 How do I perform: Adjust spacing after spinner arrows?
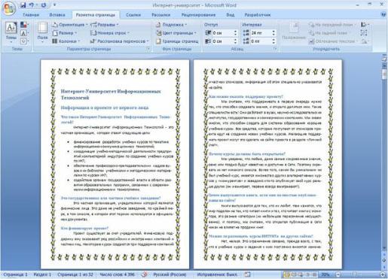(x=273, y=41)
